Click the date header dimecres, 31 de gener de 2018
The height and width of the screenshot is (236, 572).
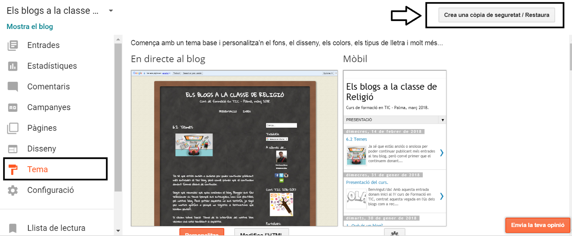383,175
